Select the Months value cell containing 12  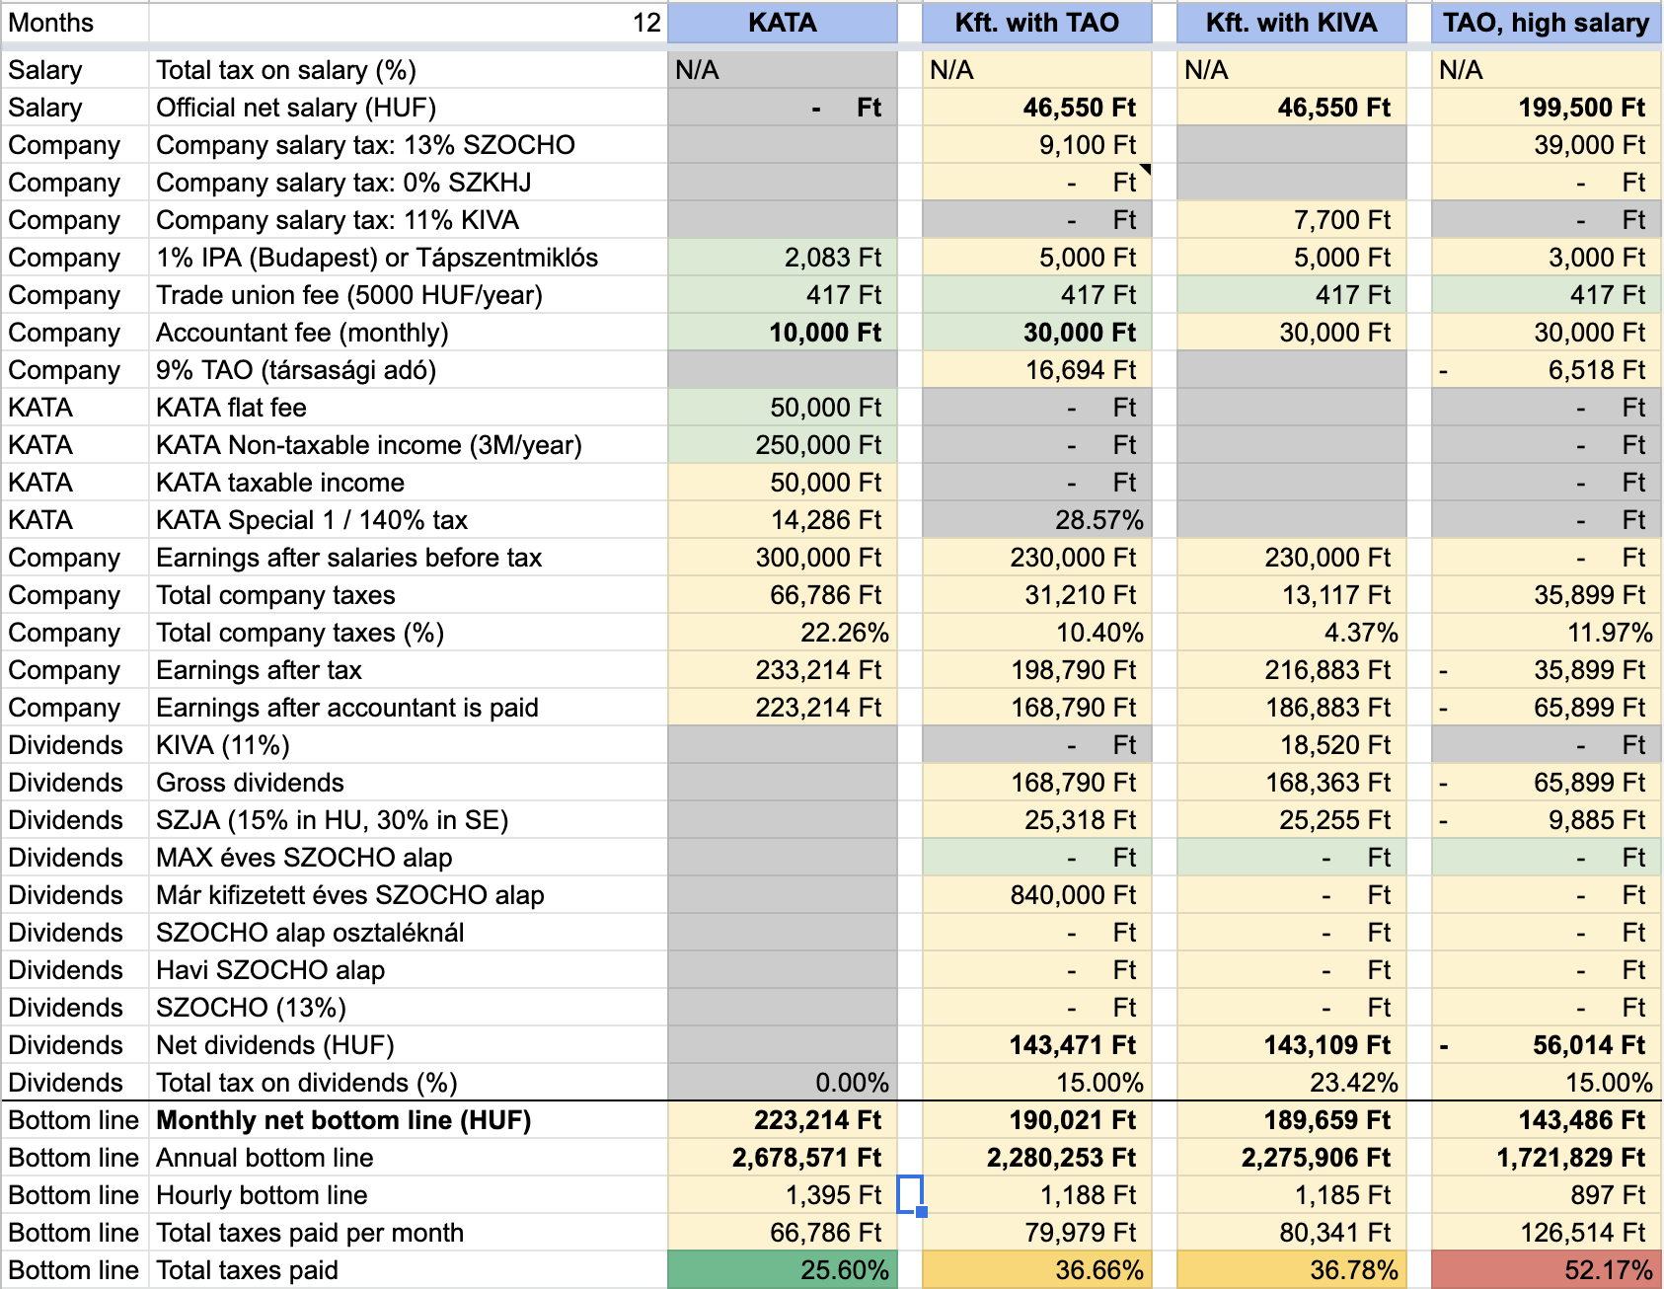click(x=408, y=23)
